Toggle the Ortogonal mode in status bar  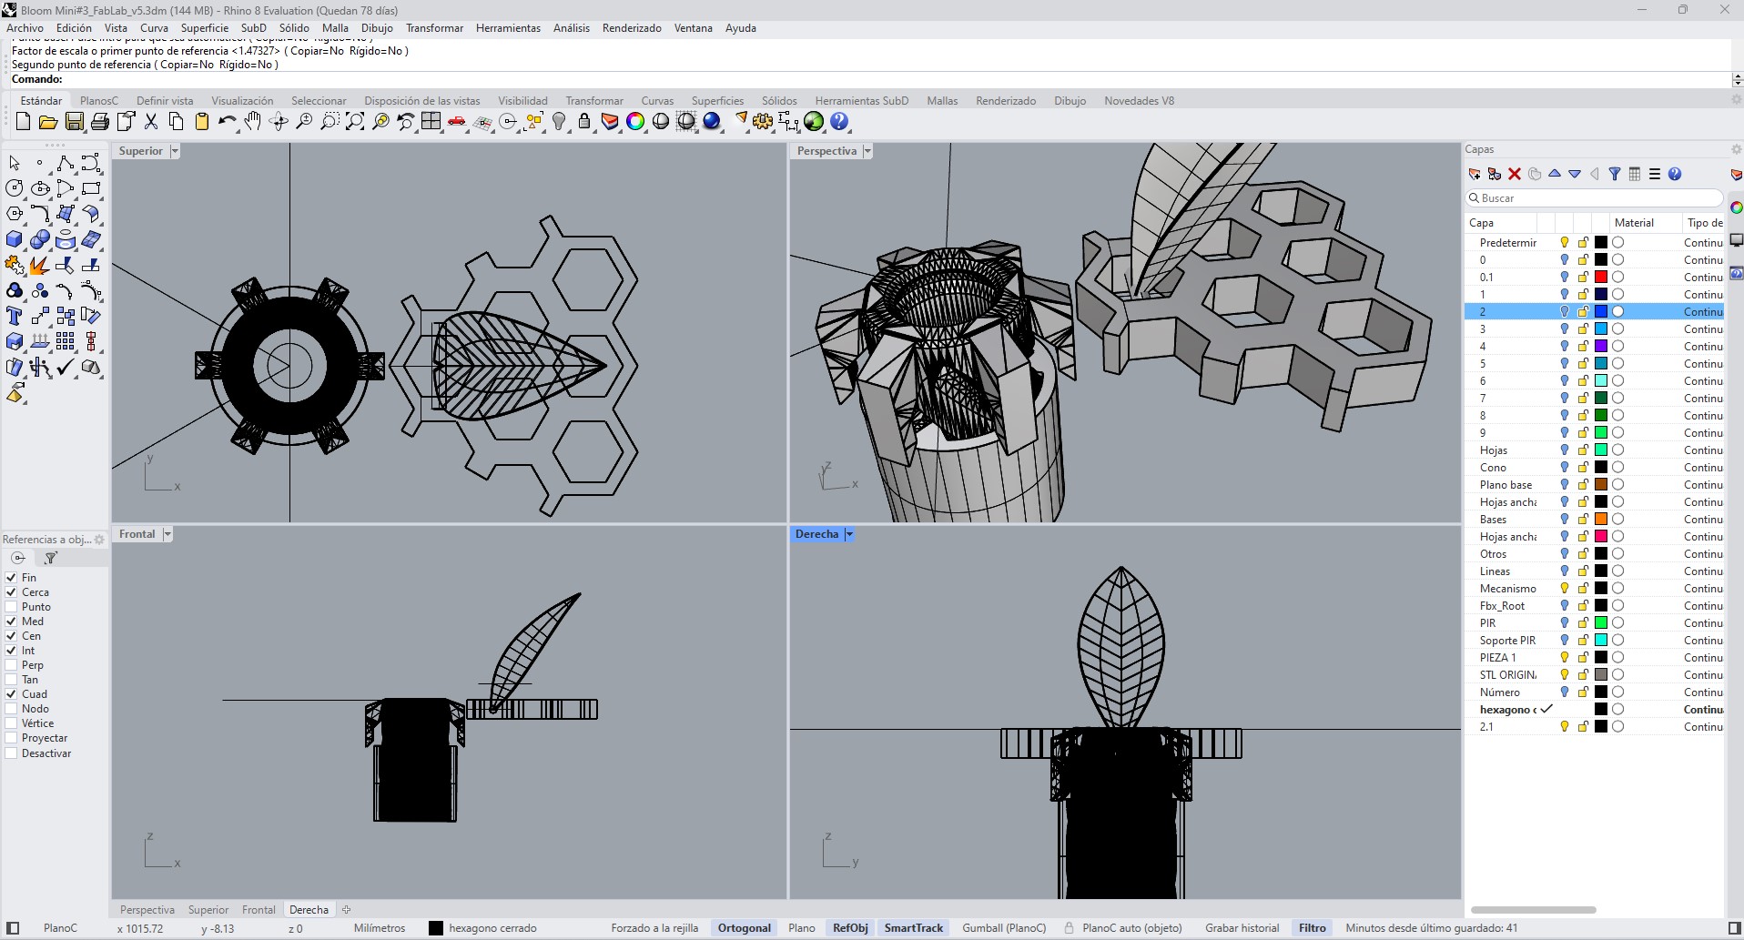pos(745,928)
